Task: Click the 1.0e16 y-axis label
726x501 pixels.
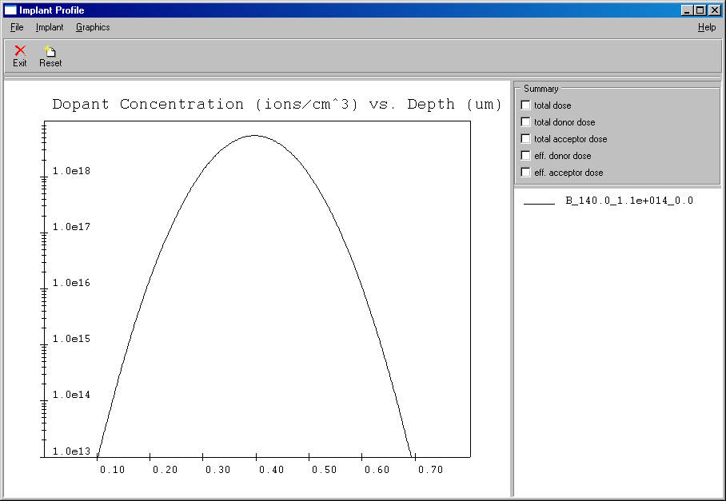Action: click(71, 283)
